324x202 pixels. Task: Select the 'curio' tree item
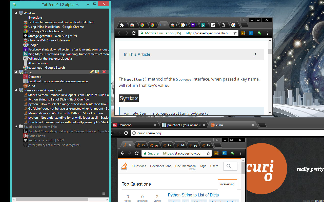(x=32, y=86)
